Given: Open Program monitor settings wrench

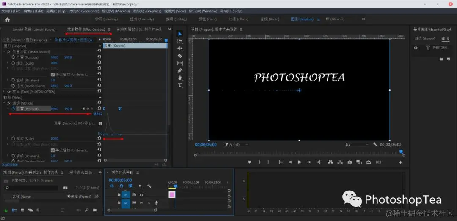Looking at the screenshot, I should click(x=375, y=144).
